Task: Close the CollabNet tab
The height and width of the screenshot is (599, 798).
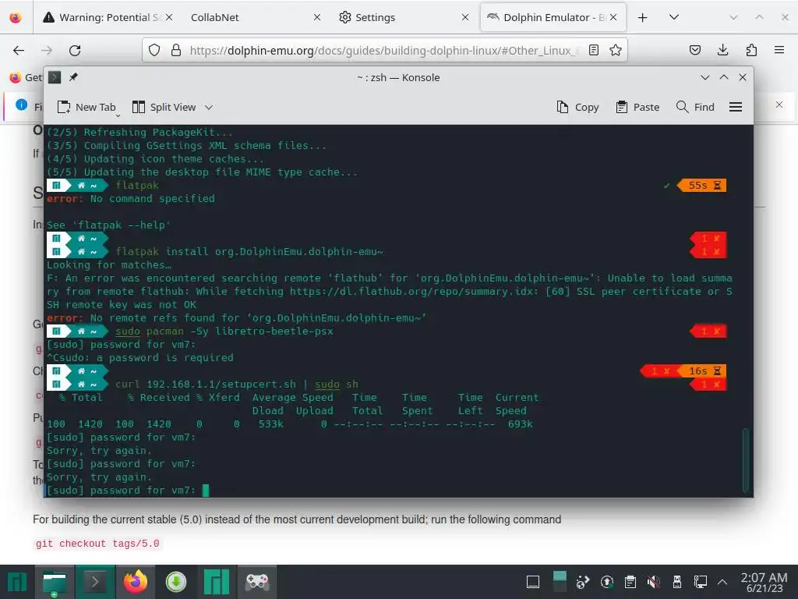Action: [x=316, y=17]
